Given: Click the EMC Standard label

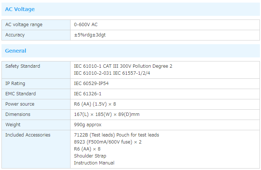Looking at the screenshot, I should 21,94.
